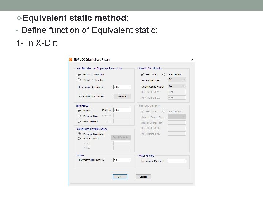Close the 1997 UBC Seismic Load Pattern dialog

click(x=192, y=59)
